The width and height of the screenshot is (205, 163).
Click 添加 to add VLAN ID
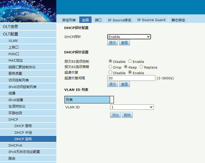pos(115,115)
